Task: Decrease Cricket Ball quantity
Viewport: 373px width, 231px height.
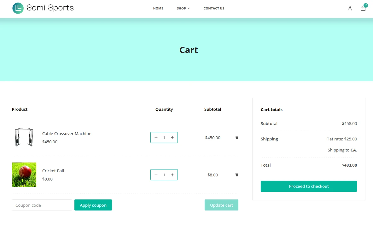Action: (x=156, y=175)
